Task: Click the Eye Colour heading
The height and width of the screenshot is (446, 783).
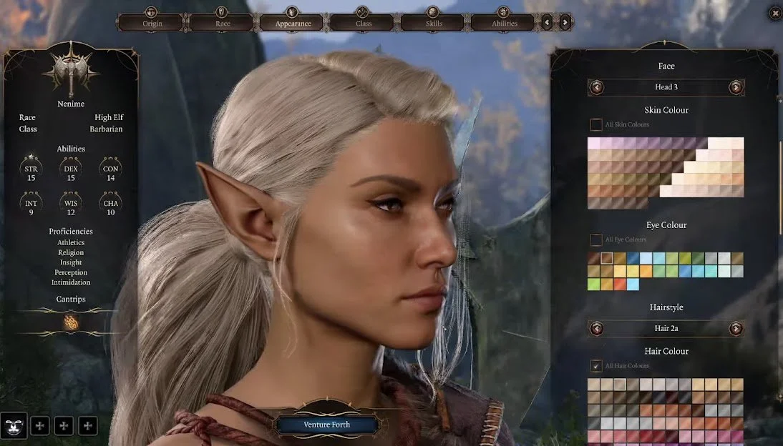Action: (x=666, y=225)
